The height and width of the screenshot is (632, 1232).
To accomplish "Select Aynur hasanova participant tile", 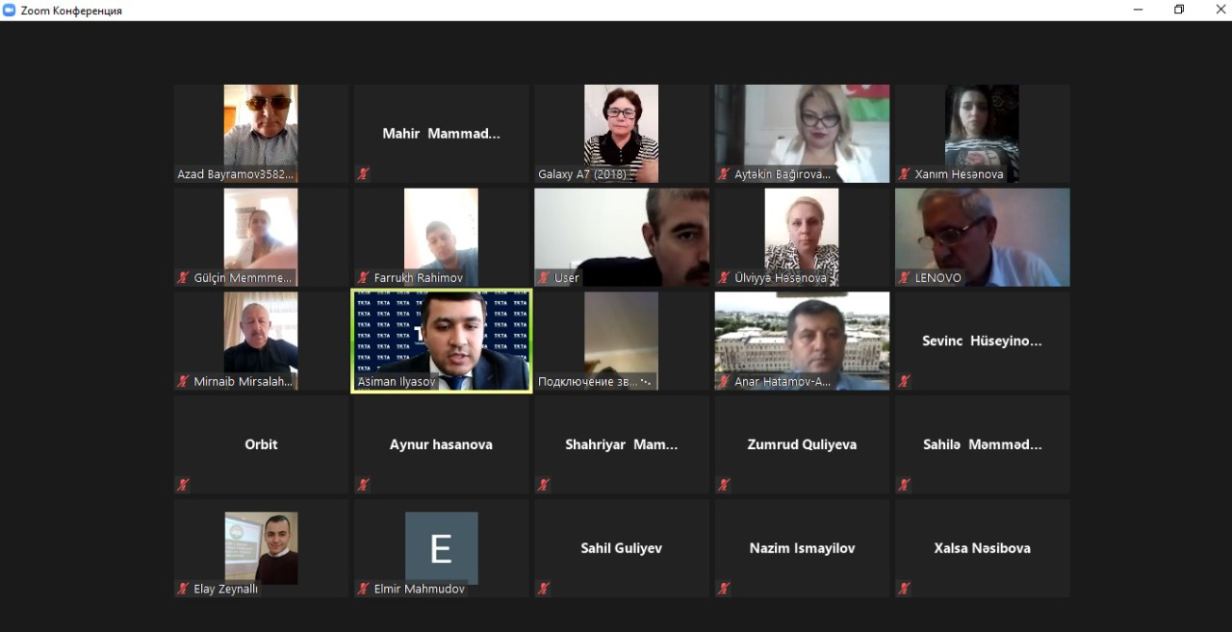I will tap(441, 444).
